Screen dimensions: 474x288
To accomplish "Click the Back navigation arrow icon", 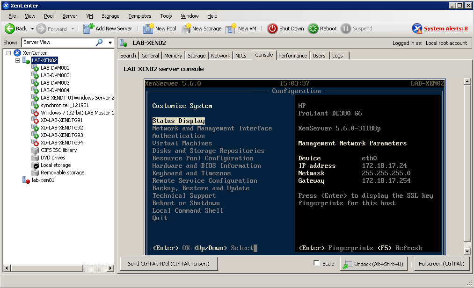I will (x=10, y=28).
